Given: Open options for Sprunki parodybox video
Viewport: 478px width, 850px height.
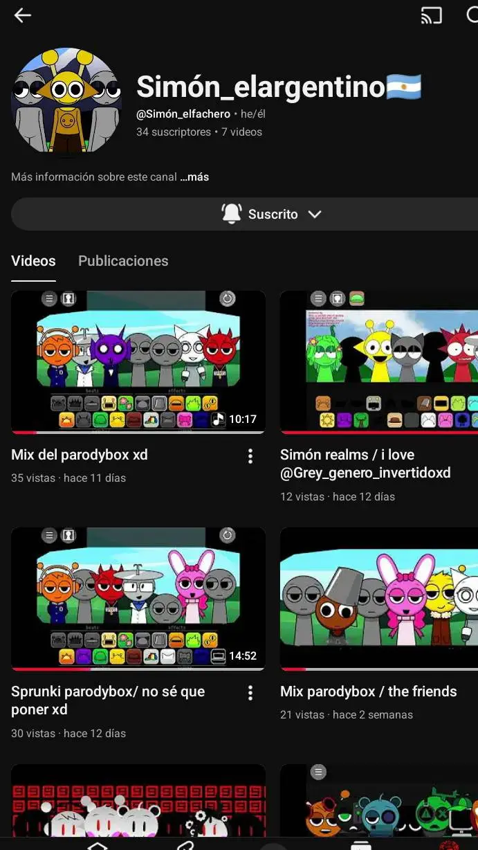Looking at the screenshot, I should (x=250, y=693).
